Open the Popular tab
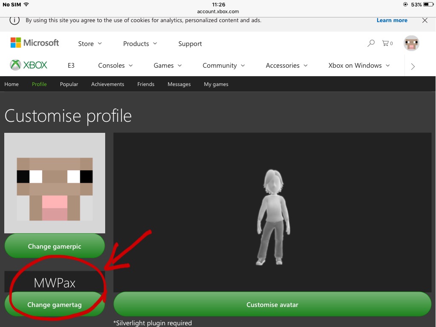 69,84
